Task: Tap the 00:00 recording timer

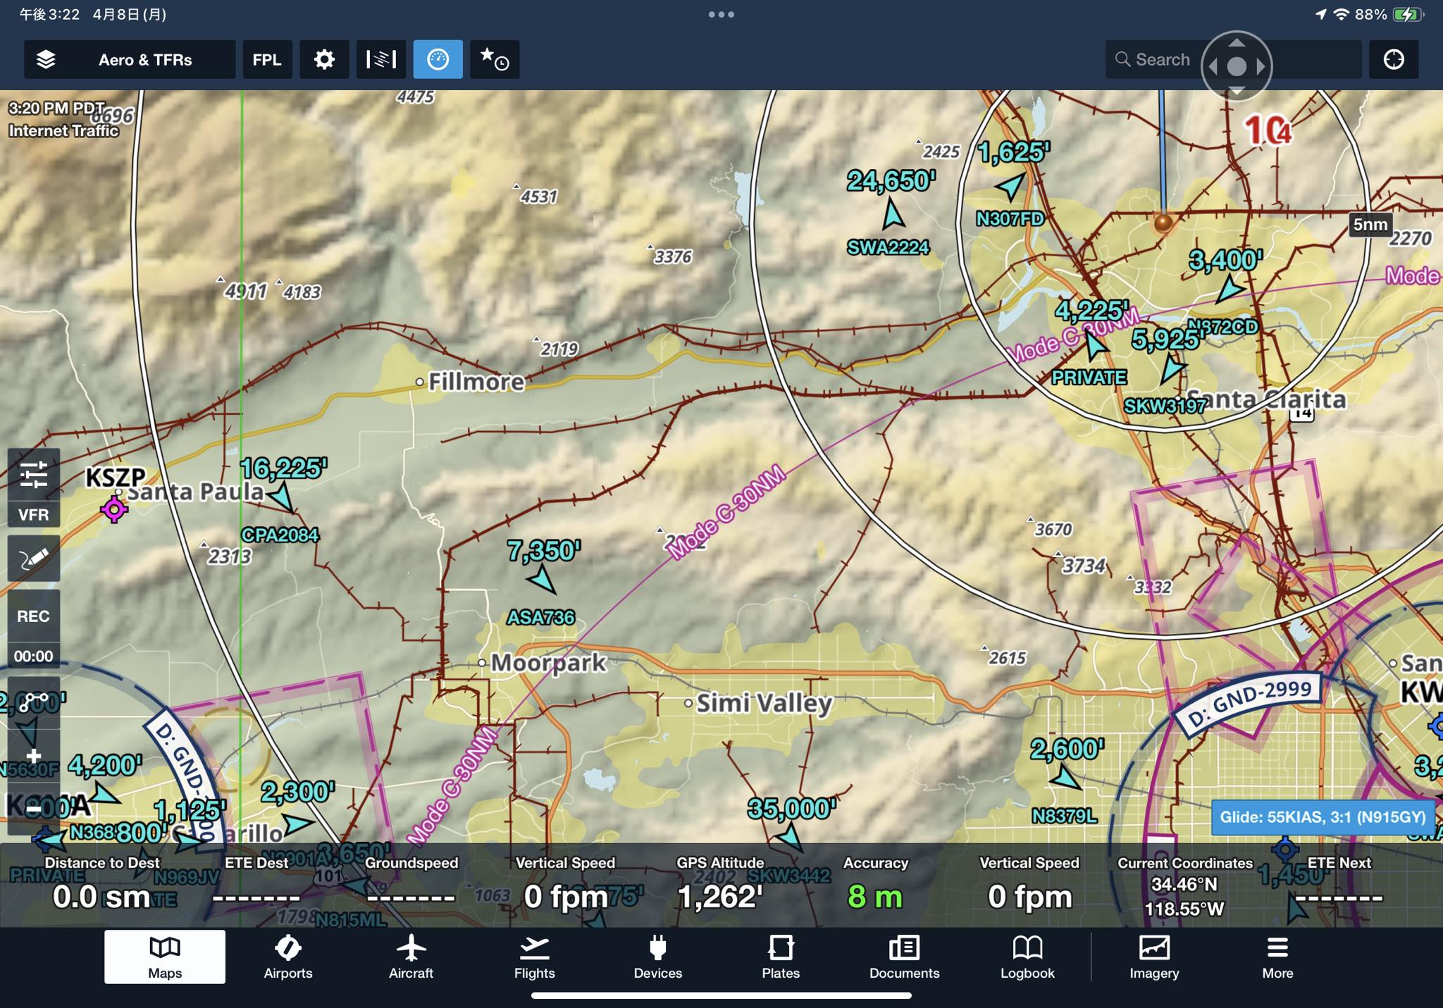Action: (x=34, y=657)
